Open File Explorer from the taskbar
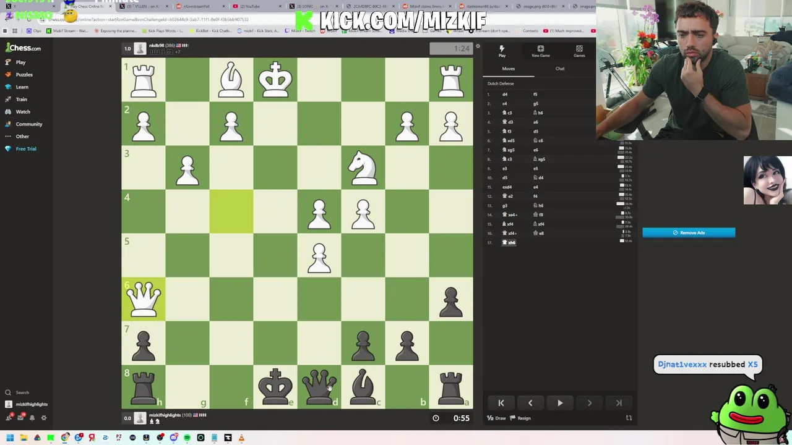 (x=24, y=438)
